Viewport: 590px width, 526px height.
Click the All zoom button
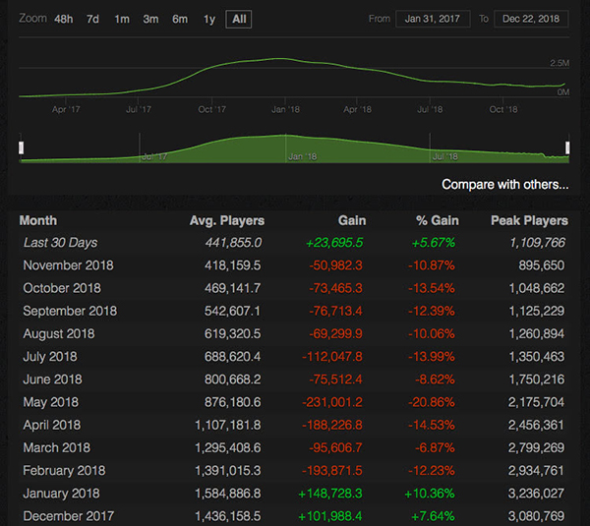tap(238, 19)
